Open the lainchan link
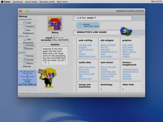Image resolution: width=163 pixels, height=122 pixels. pos(126,74)
